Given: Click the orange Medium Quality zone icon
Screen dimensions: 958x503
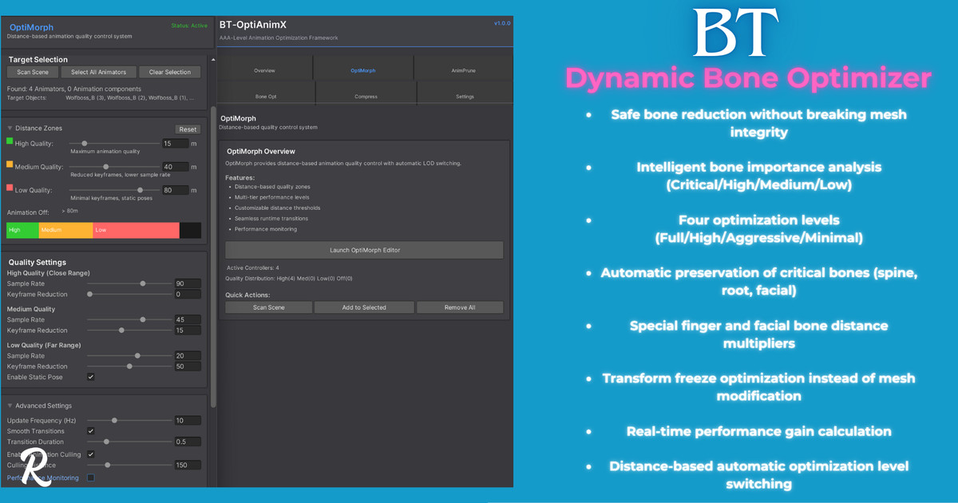Looking at the screenshot, I should point(10,164).
